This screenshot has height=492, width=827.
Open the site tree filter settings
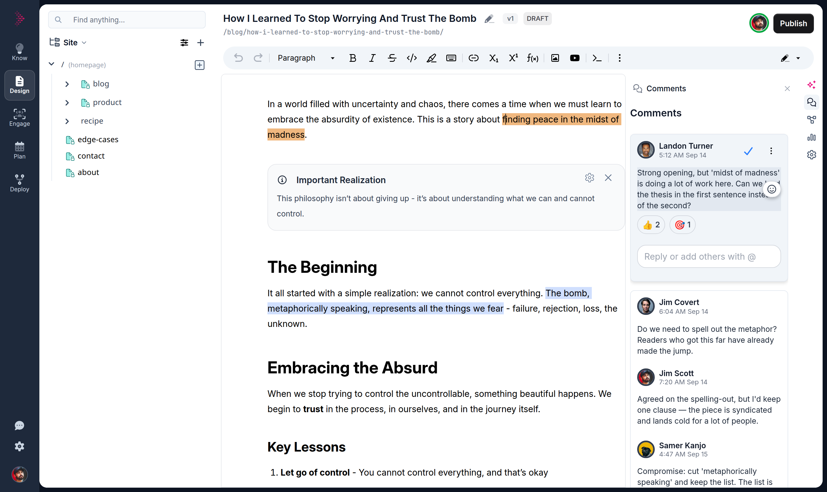[184, 42]
